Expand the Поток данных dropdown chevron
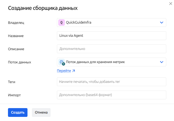174x121 pixels. (x=162, y=62)
